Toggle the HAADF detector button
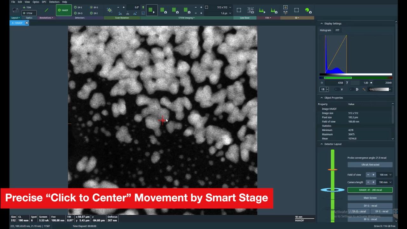The width and height of the screenshot is (407, 229). pos(63,10)
